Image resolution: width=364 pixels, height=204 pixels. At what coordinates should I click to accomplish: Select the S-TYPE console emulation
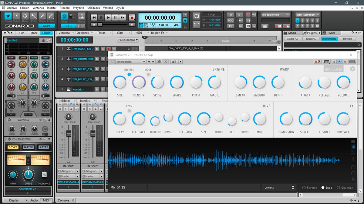(x=13, y=147)
